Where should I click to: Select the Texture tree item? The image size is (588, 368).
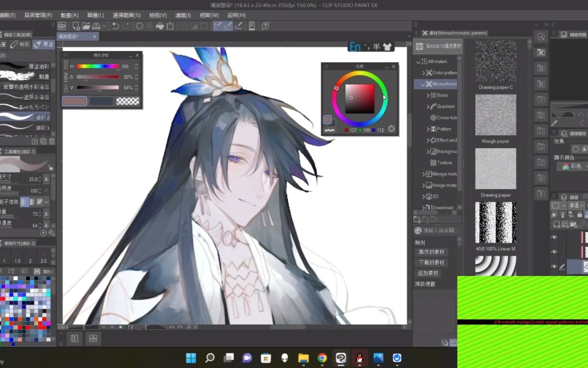pos(441,163)
